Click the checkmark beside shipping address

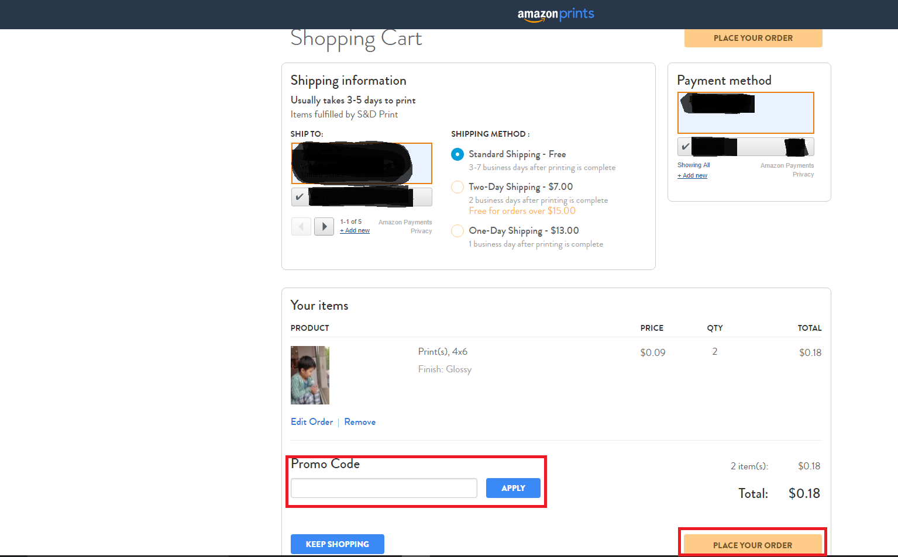300,197
